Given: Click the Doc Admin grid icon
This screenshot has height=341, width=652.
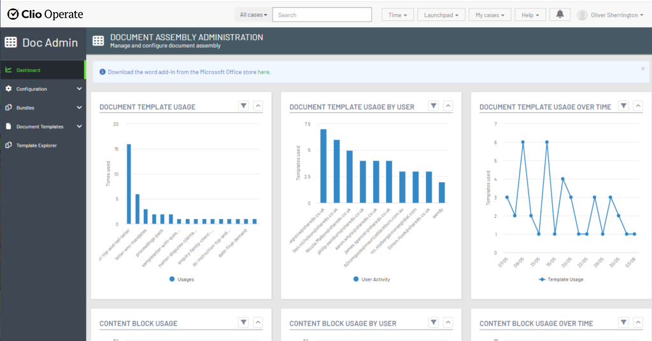Looking at the screenshot, I should point(11,43).
